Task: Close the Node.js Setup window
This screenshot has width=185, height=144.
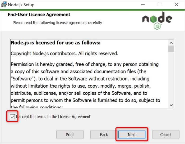Action: tap(176, 4)
